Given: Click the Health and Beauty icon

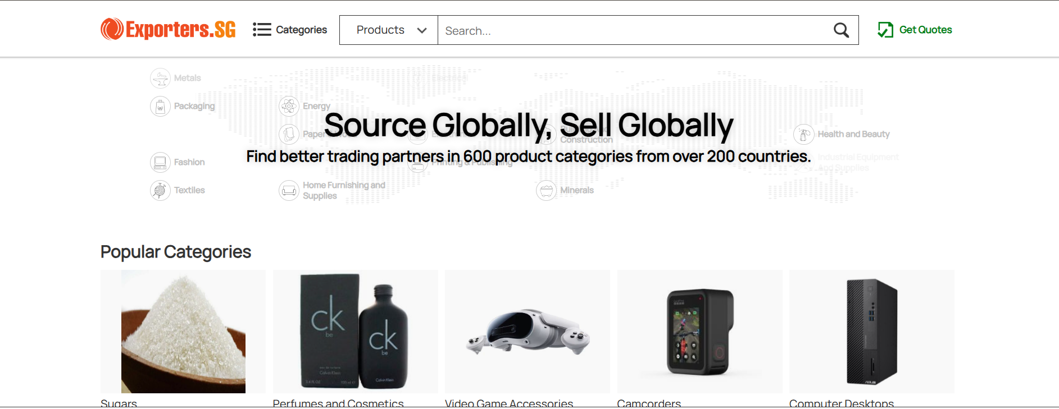Looking at the screenshot, I should click(803, 135).
